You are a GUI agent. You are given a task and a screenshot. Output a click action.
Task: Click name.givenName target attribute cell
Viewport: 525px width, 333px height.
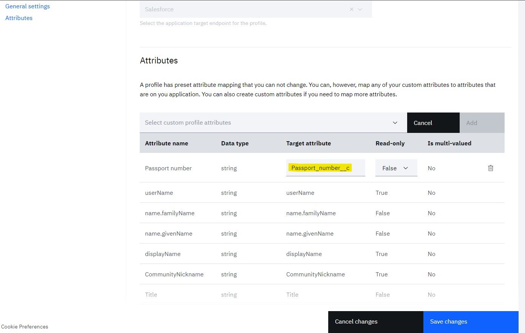pos(310,234)
